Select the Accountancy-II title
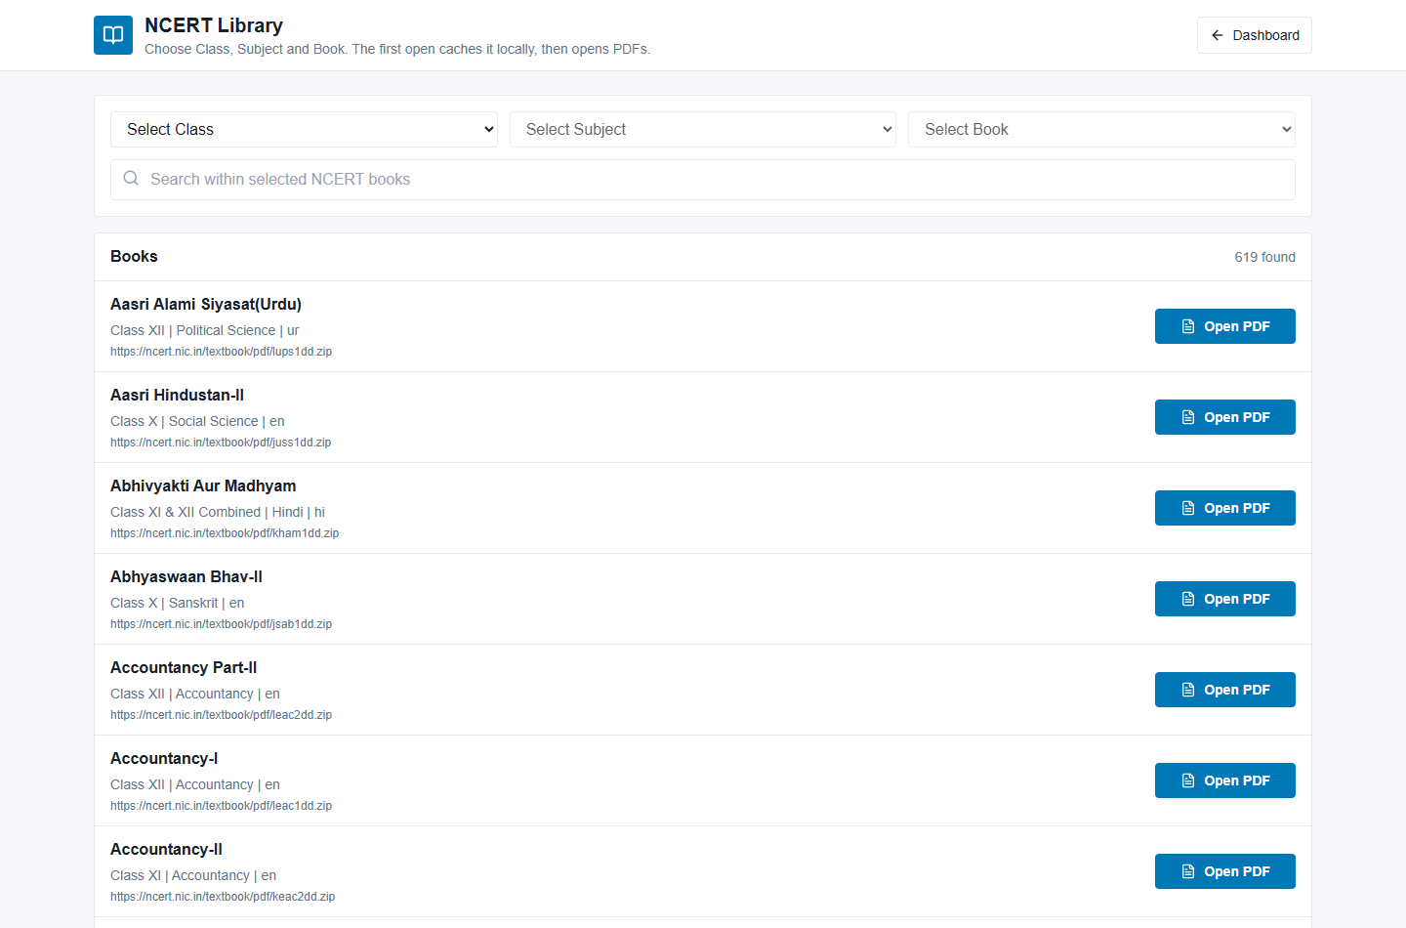The width and height of the screenshot is (1406, 928). (x=166, y=849)
